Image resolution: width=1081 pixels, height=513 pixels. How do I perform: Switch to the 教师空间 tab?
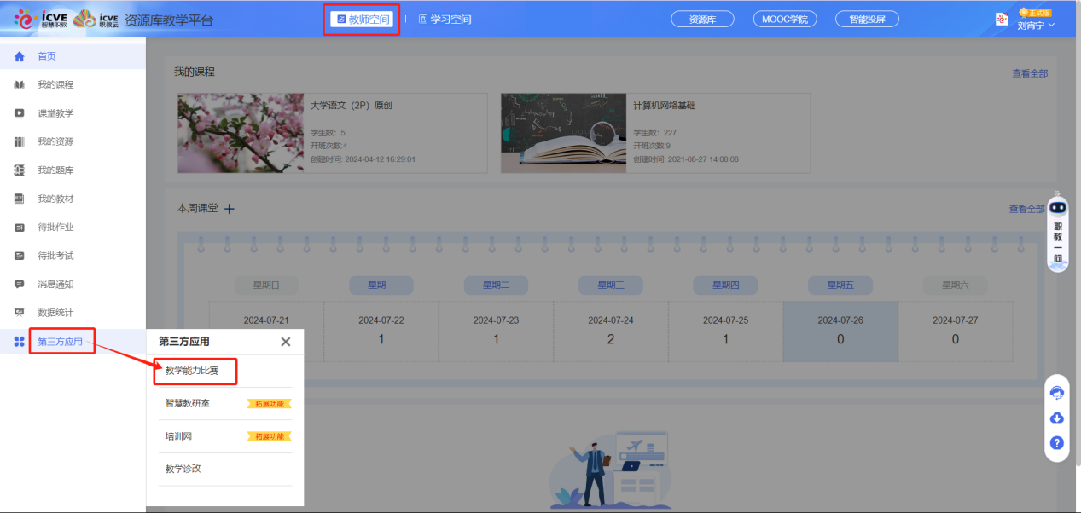click(362, 20)
